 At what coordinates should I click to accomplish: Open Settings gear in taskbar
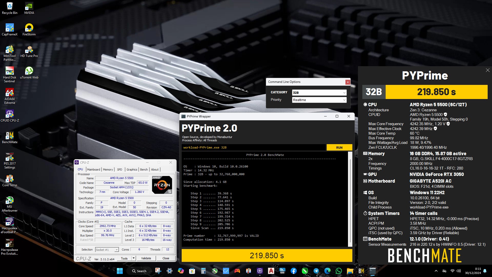169,271
